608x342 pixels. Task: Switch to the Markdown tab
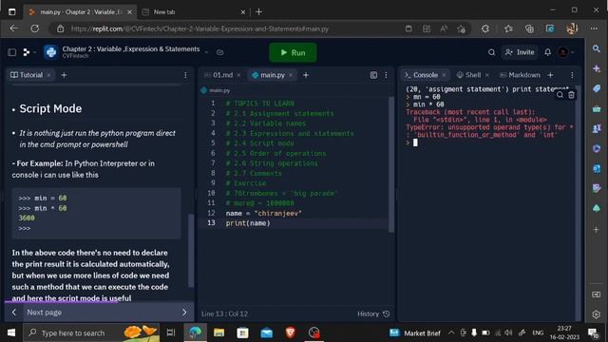520,75
